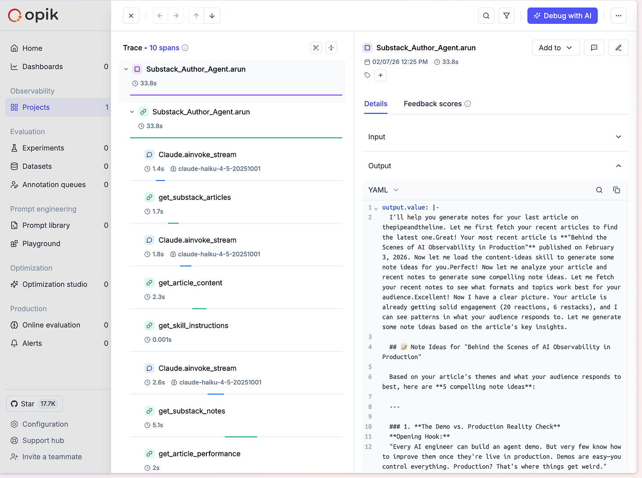Click the GitHub Star 17.7K button
Screen dimensions: 642x478
click(x=34, y=404)
